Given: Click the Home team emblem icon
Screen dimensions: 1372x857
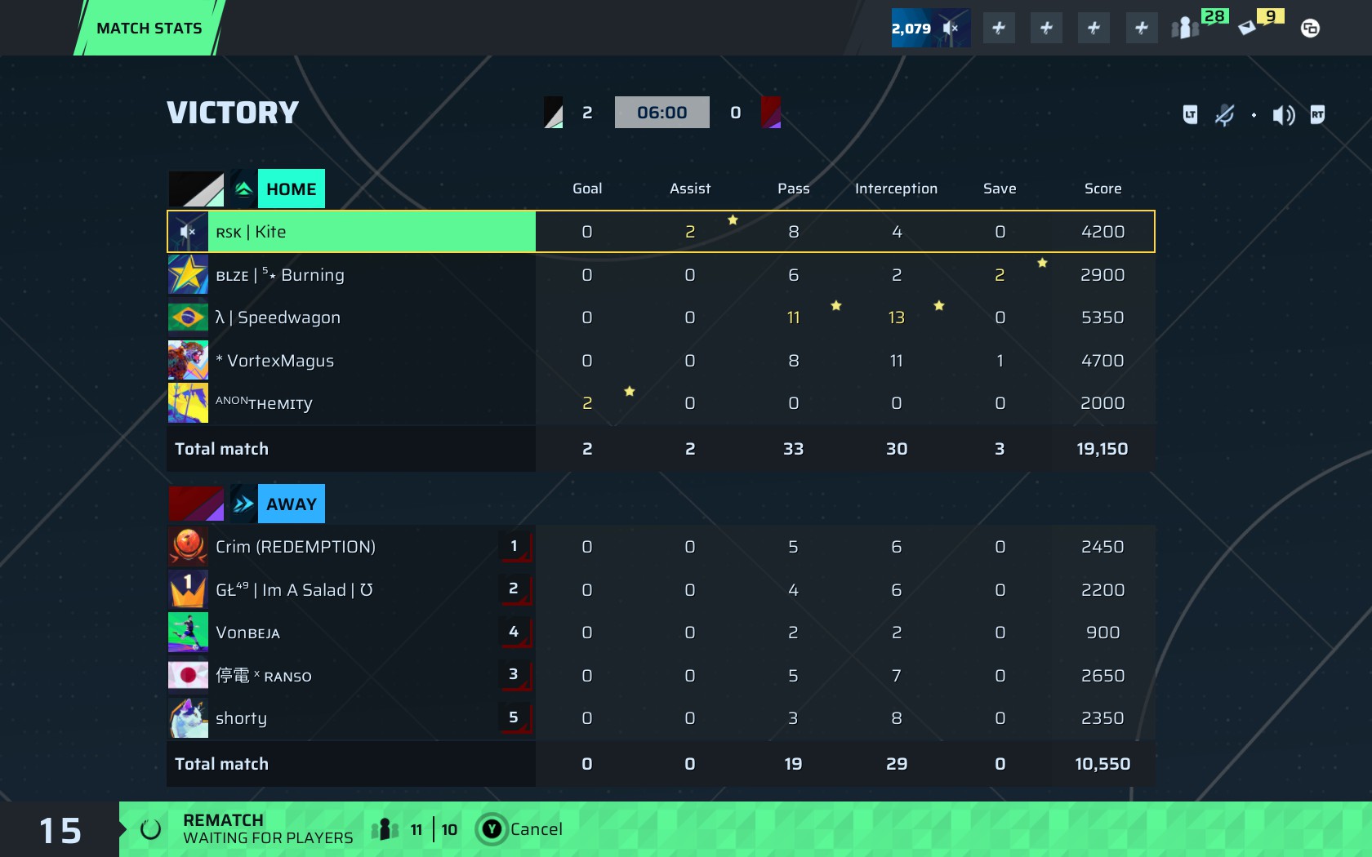Looking at the screenshot, I should click(243, 189).
